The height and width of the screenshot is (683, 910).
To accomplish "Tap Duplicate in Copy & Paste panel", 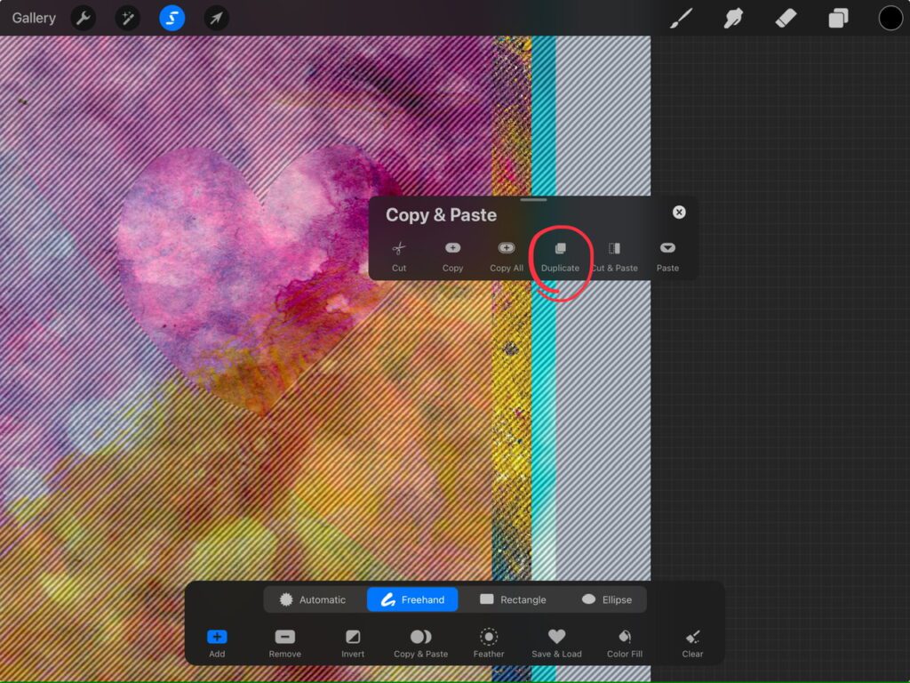I will tap(560, 256).
